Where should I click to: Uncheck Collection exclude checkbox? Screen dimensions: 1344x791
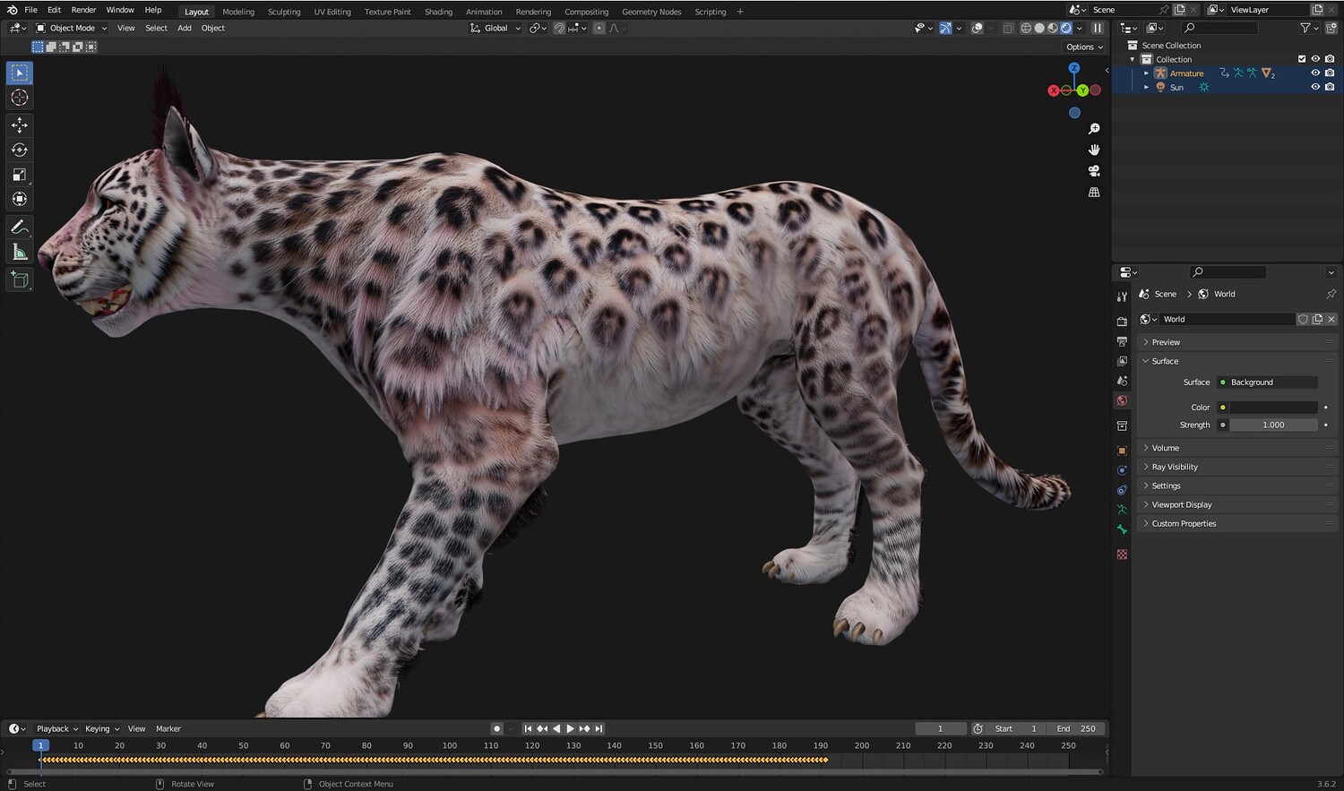coord(1302,59)
